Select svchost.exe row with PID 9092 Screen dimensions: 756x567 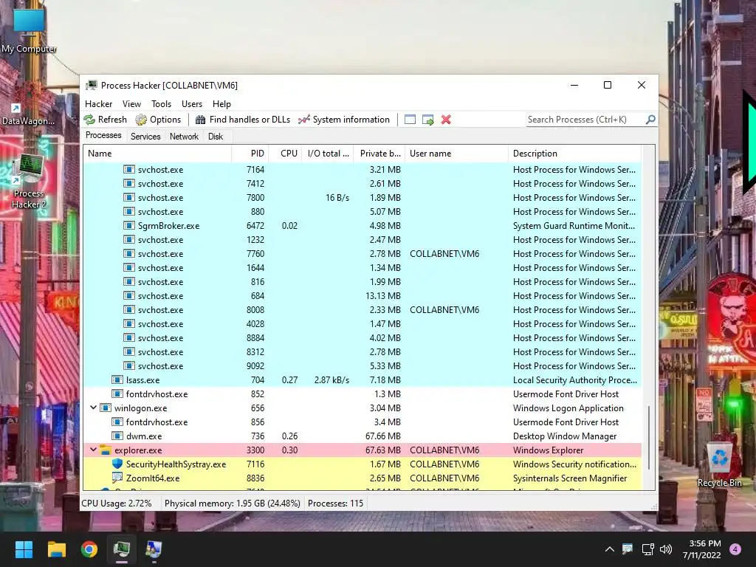[362, 366]
